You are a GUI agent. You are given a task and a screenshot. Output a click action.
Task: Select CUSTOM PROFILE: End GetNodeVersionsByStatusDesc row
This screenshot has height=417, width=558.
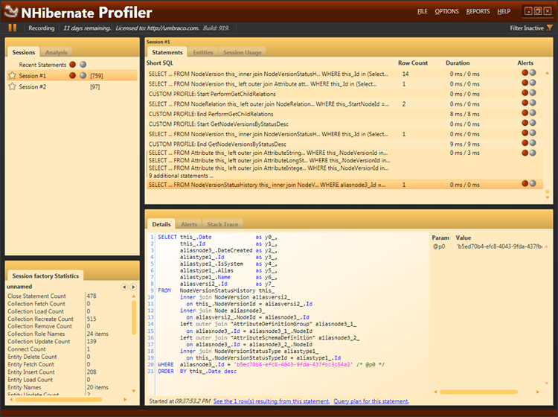coord(344,144)
